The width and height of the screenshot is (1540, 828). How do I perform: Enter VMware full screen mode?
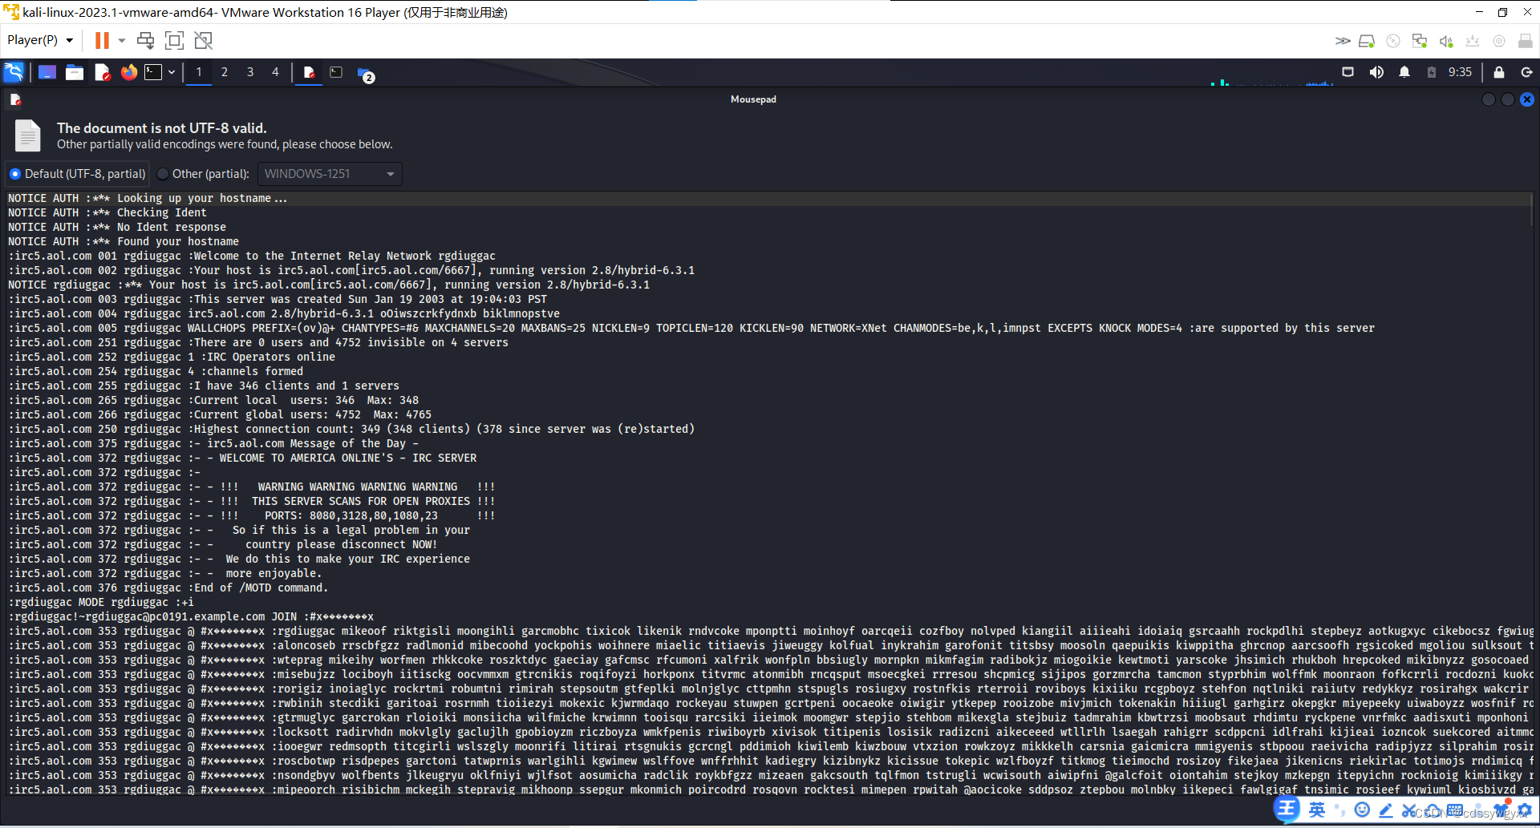pyautogui.click(x=174, y=40)
